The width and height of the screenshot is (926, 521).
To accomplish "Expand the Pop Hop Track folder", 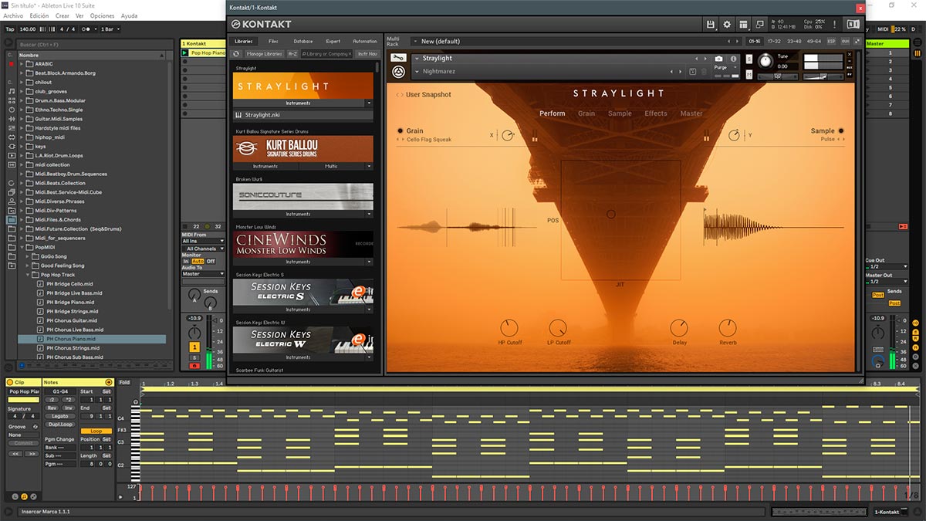I will pyautogui.click(x=29, y=275).
